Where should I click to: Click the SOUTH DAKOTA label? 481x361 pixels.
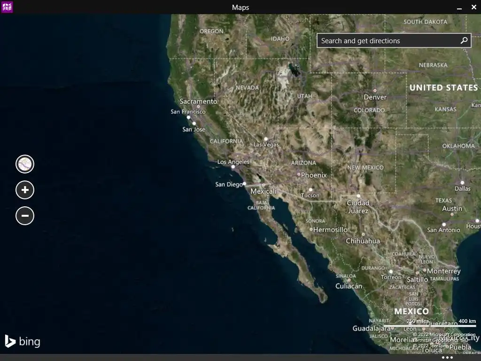[x=426, y=22]
